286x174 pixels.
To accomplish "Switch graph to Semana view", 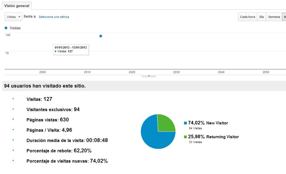I will [x=274, y=17].
